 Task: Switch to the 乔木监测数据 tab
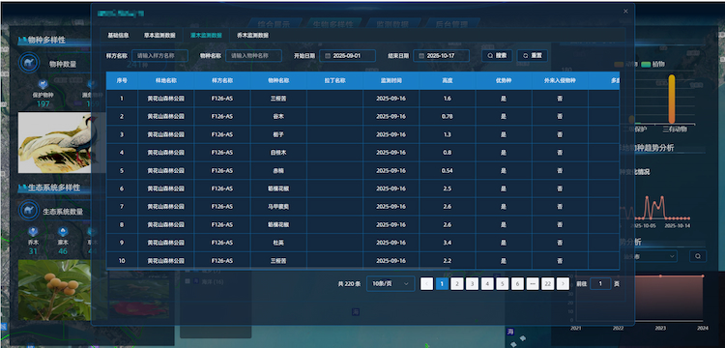(252, 35)
